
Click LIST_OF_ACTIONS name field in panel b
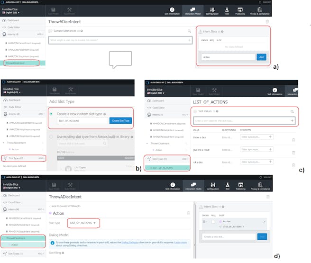click(82, 121)
